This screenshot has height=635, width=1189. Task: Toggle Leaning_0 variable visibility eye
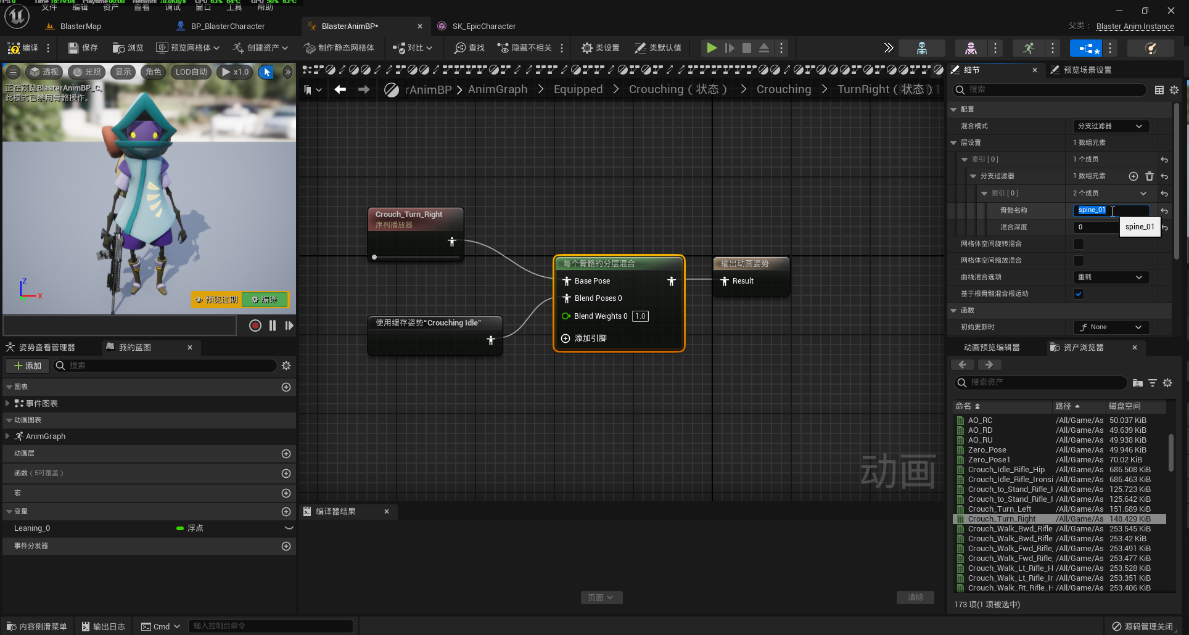click(x=288, y=528)
